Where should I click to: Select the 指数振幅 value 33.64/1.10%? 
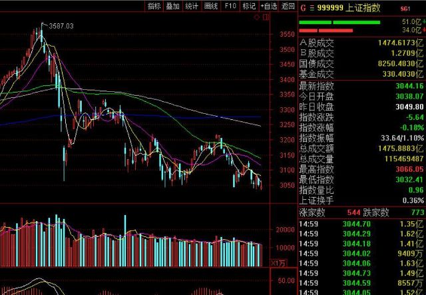[x=402, y=138]
